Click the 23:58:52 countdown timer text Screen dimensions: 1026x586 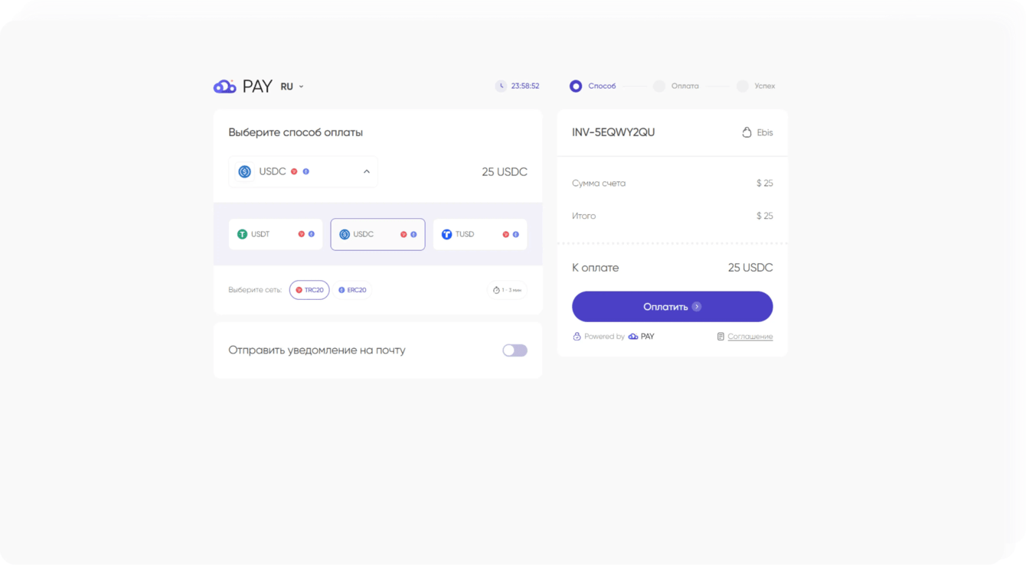pos(525,86)
